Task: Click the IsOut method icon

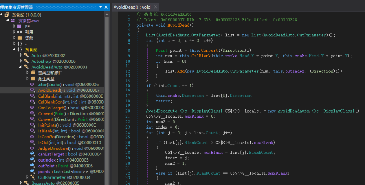Action: pyautogui.click(x=33, y=142)
